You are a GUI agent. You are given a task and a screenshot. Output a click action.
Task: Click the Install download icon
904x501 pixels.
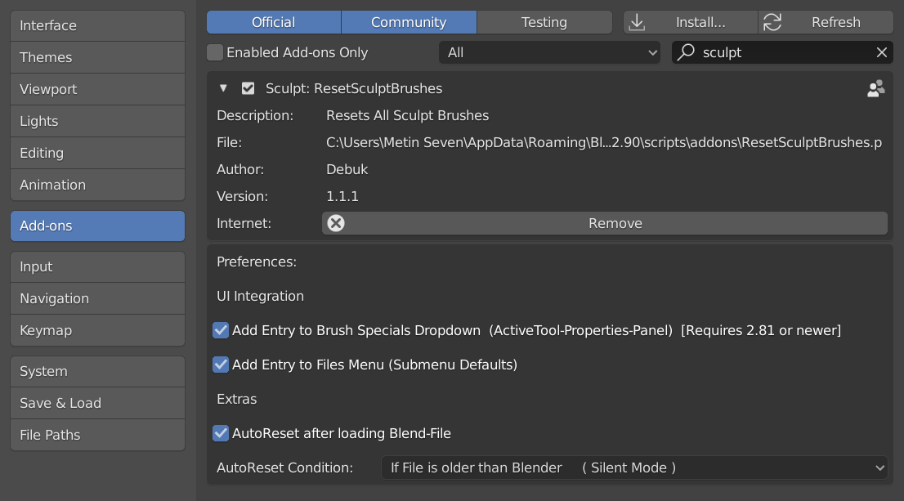tap(637, 22)
